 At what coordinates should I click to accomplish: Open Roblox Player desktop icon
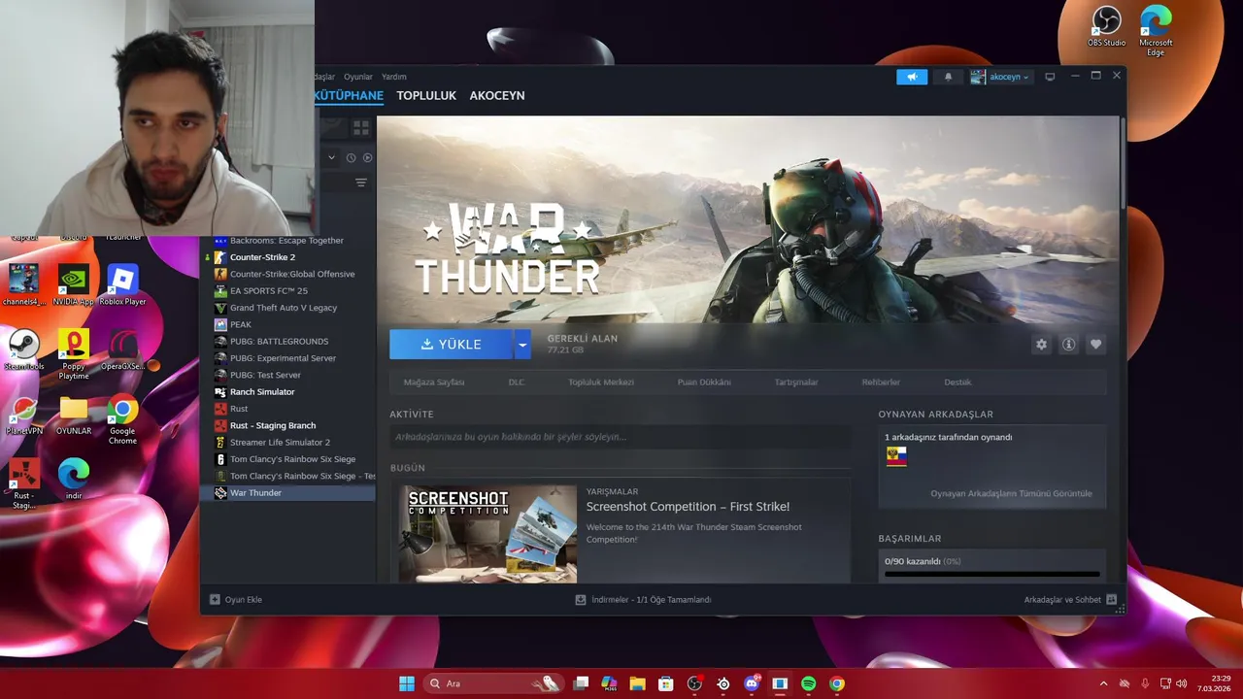(122, 284)
